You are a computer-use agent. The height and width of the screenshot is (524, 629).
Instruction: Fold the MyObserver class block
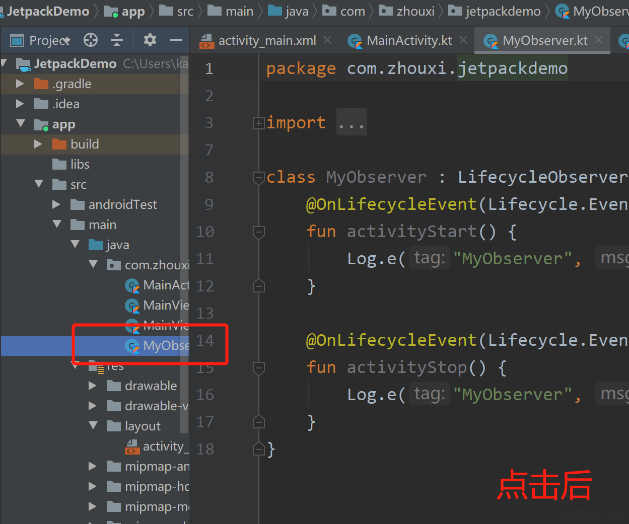258,177
